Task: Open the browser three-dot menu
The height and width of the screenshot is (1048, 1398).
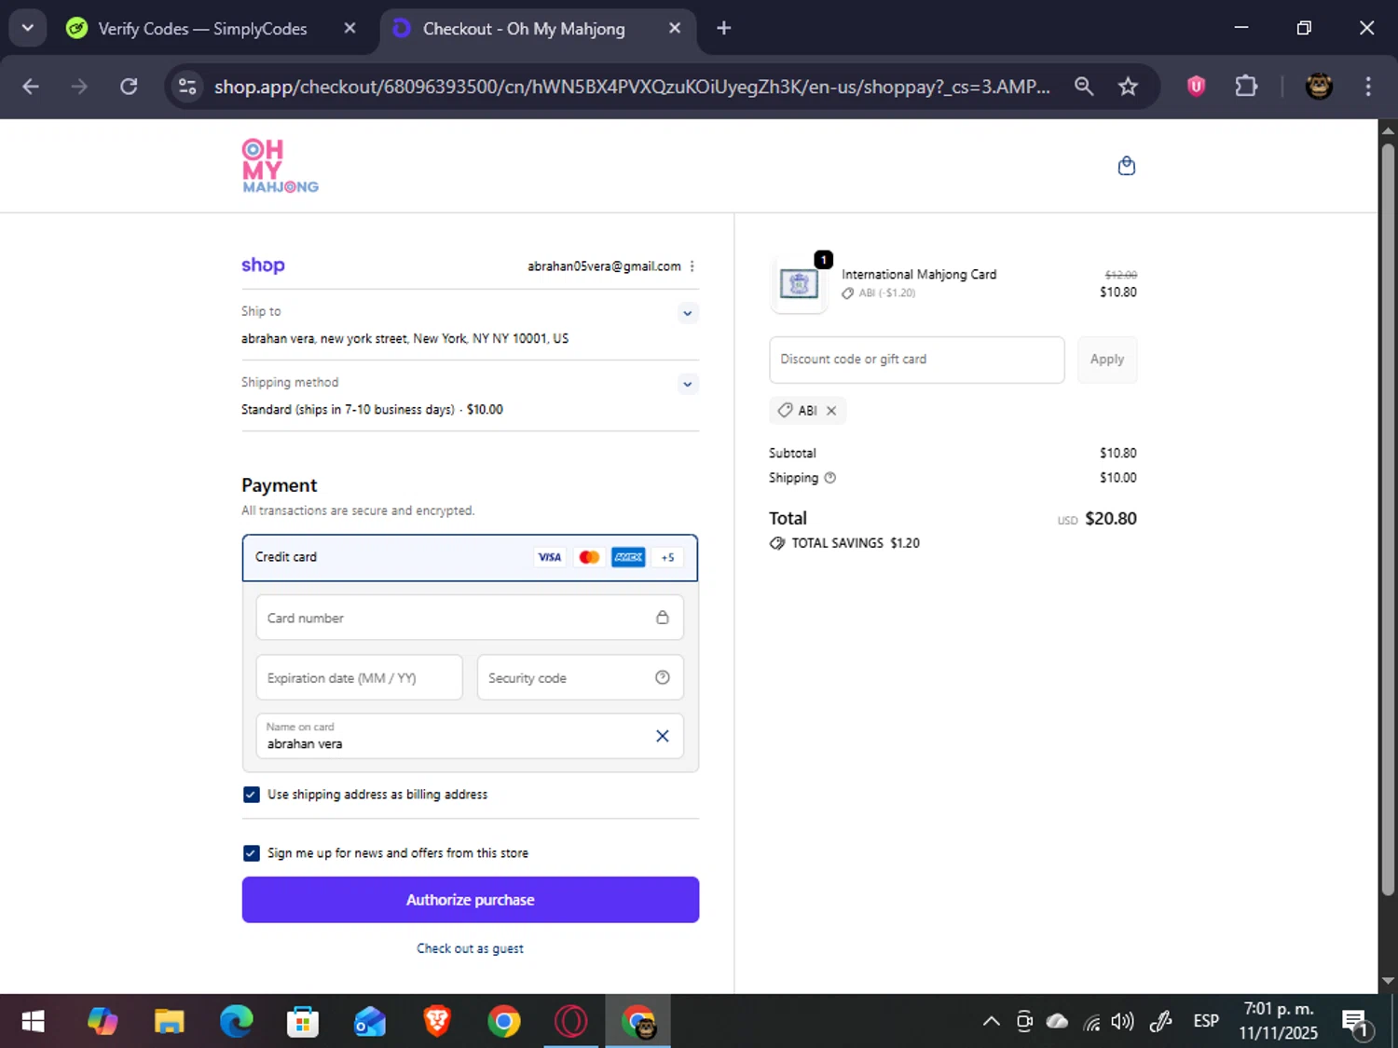Action: [x=1368, y=87]
